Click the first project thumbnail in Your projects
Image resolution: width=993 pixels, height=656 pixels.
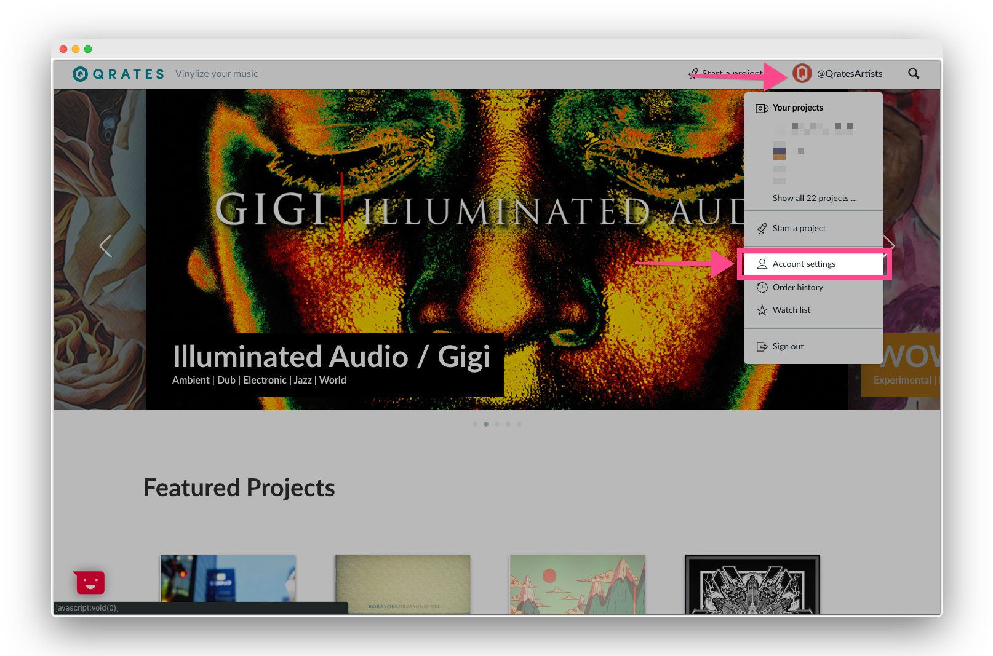(x=780, y=128)
